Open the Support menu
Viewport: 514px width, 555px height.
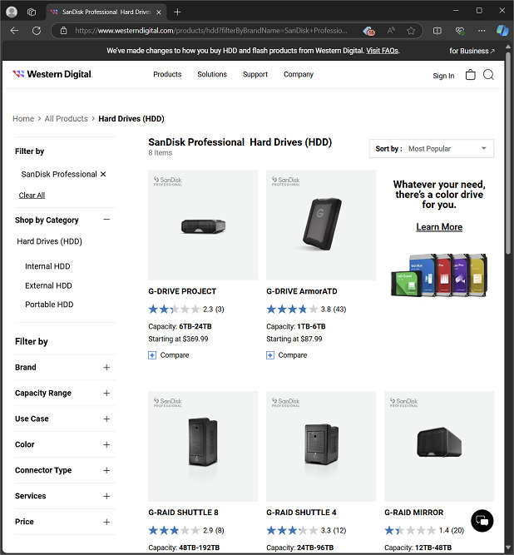255,74
